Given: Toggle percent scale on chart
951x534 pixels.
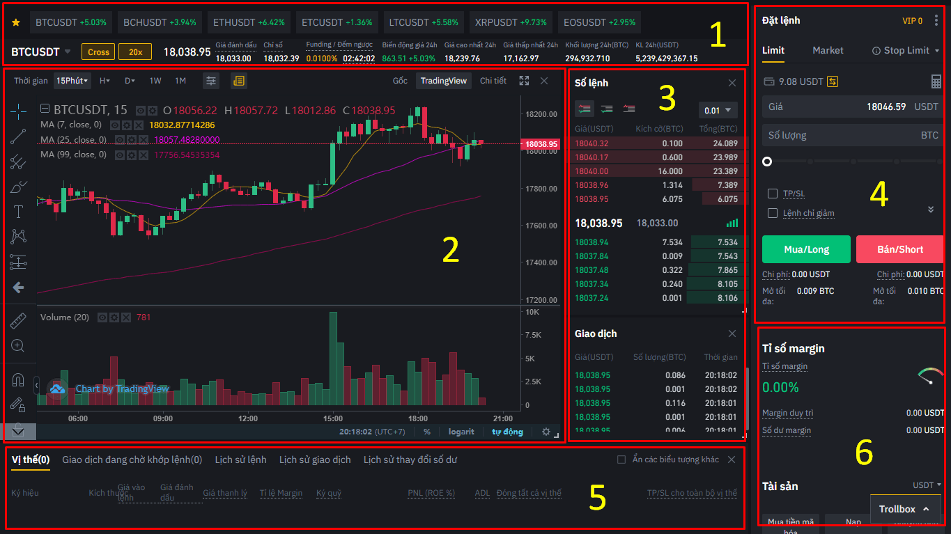Looking at the screenshot, I should [427, 432].
